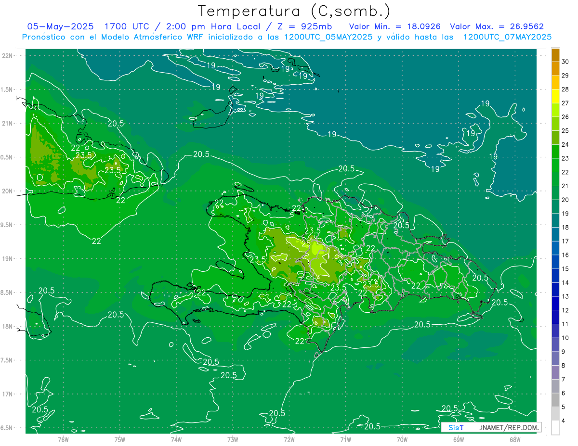Click the '75W' longitude axis label
Screen dimensions: 578x446
point(120,439)
